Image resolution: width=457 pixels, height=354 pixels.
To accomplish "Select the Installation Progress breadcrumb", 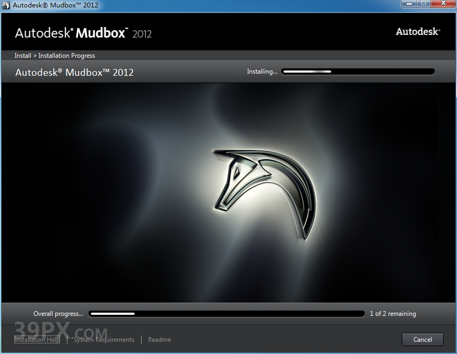I will click(66, 55).
